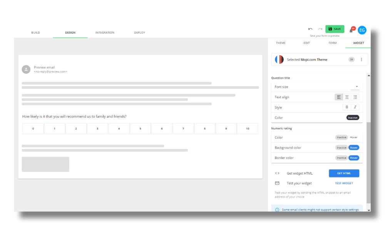Image resolution: width=385 pixels, height=236 pixels.
Task: Select center text alignment for question title
Action: (x=347, y=97)
